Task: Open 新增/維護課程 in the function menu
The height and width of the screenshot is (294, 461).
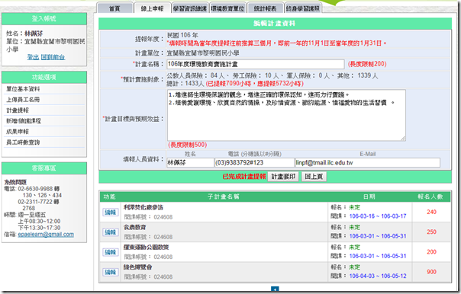Action: pos(24,120)
